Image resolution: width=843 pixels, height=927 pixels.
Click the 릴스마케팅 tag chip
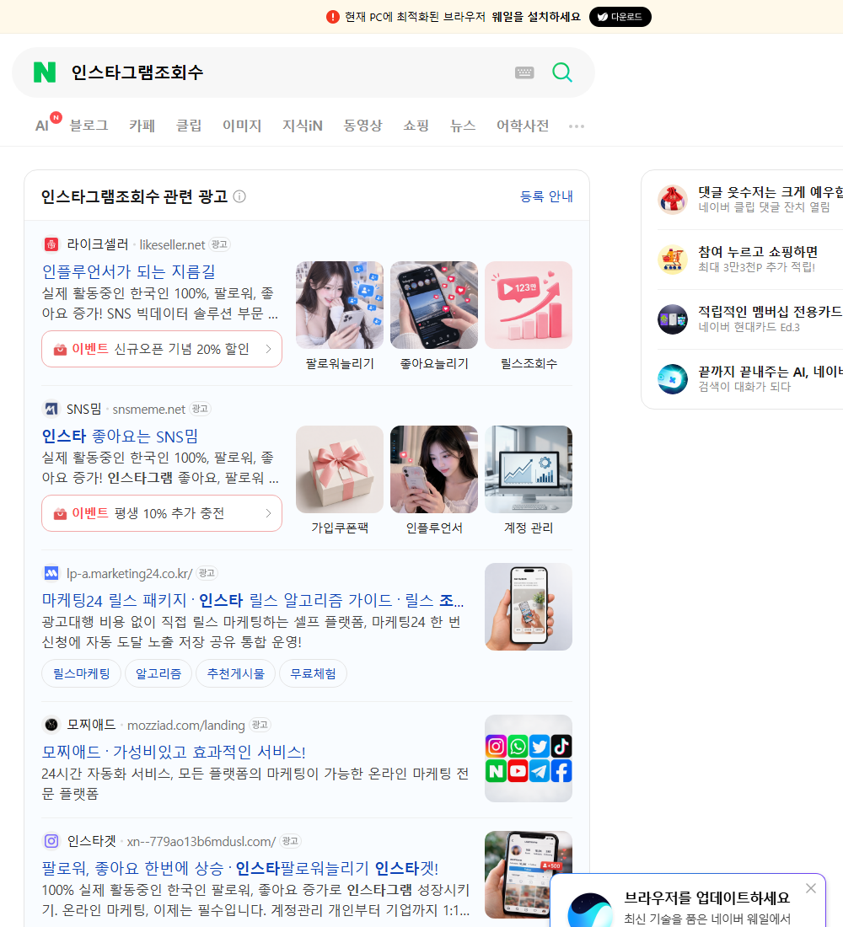point(82,673)
